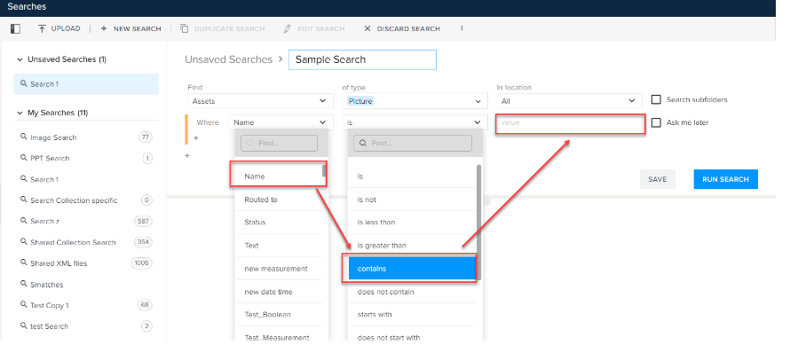Image resolution: width=798 pixels, height=345 pixels.
Task: Open the Find Assets dropdown
Action: (260, 101)
